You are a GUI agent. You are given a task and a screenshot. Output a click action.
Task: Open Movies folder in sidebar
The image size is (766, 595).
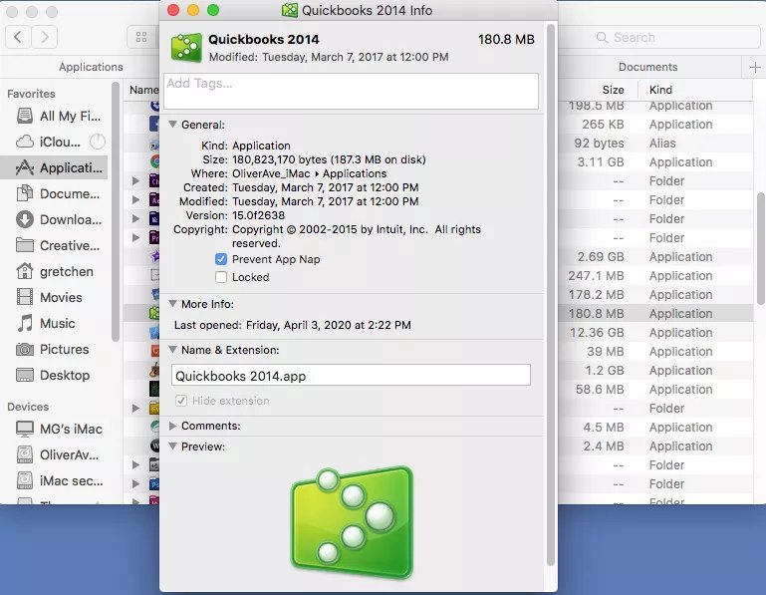pyautogui.click(x=49, y=297)
